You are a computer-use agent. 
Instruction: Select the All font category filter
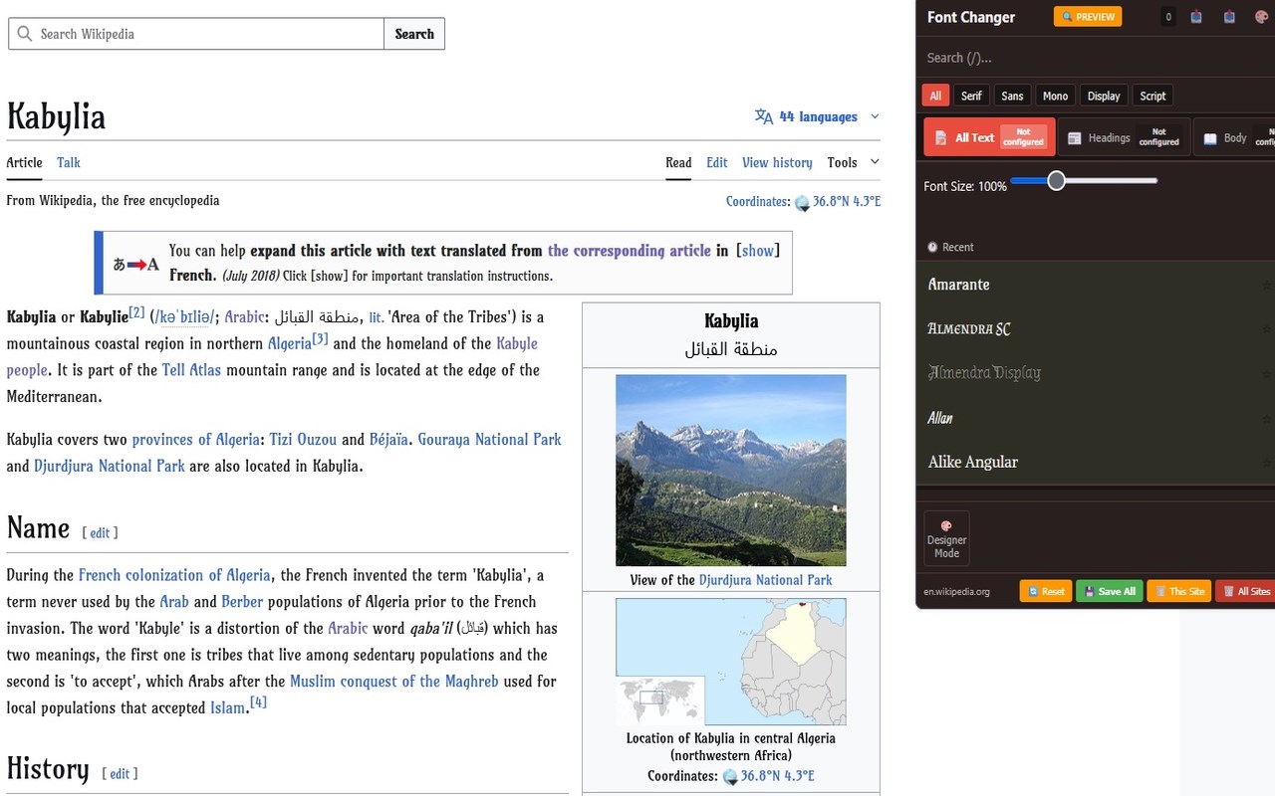[935, 96]
